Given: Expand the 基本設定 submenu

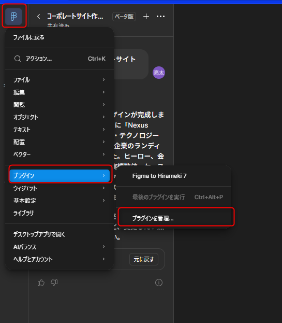Looking at the screenshot, I should coord(60,201).
